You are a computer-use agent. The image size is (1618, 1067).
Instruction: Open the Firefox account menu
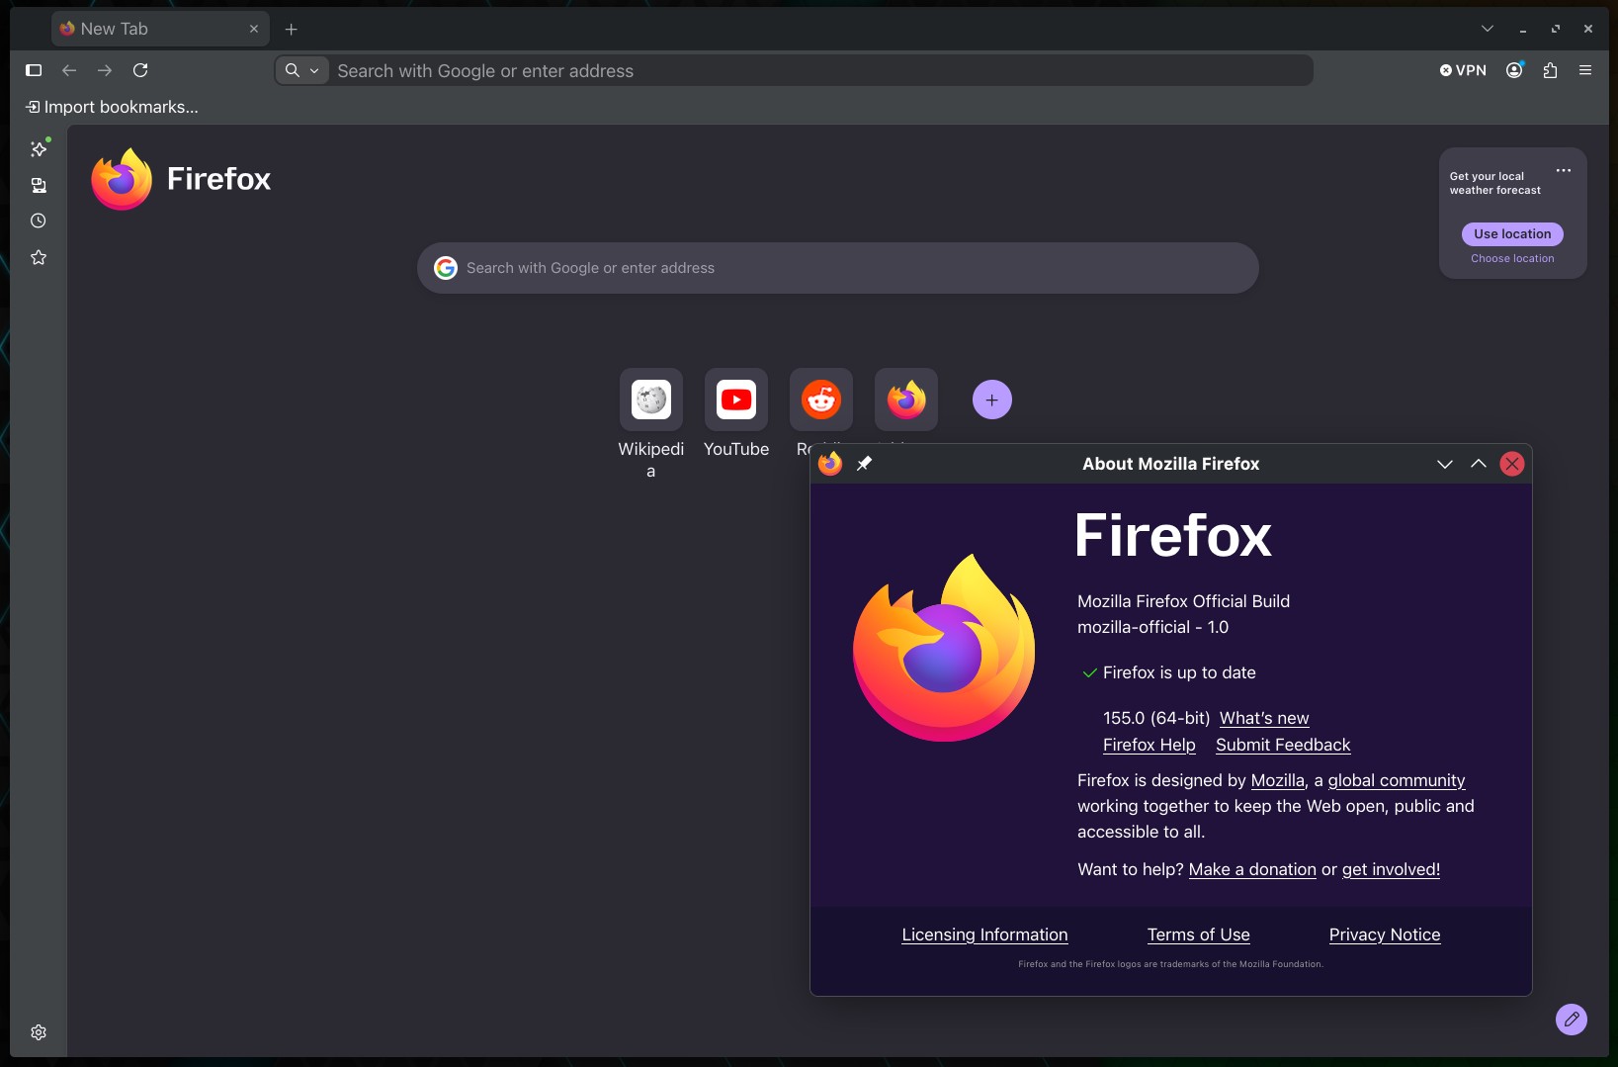point(1514,70)
